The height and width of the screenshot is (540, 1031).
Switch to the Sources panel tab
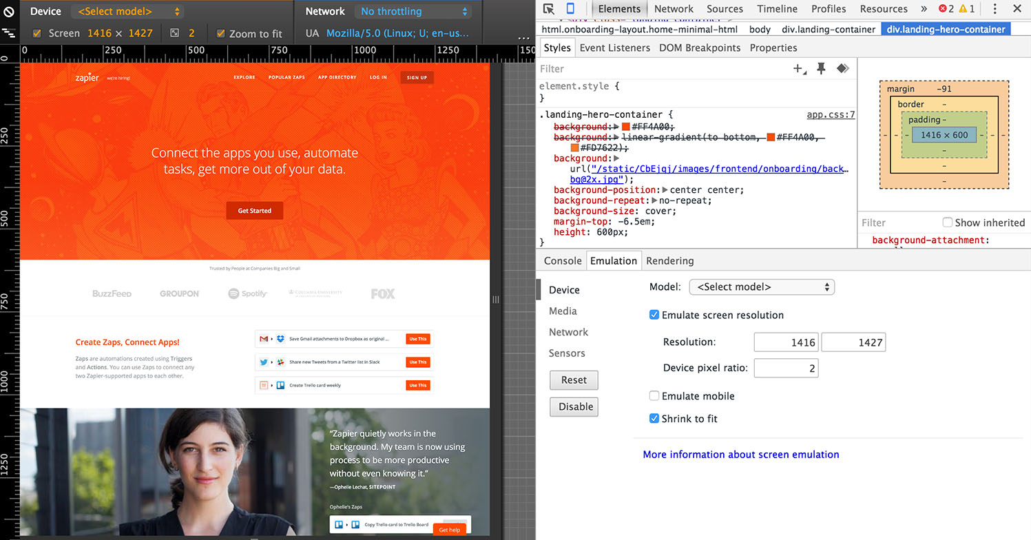click(x=724, y=9)
